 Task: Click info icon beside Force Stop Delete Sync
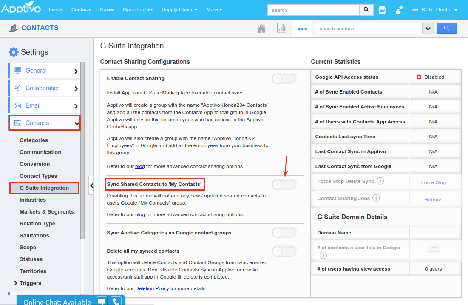click(380, 181)
